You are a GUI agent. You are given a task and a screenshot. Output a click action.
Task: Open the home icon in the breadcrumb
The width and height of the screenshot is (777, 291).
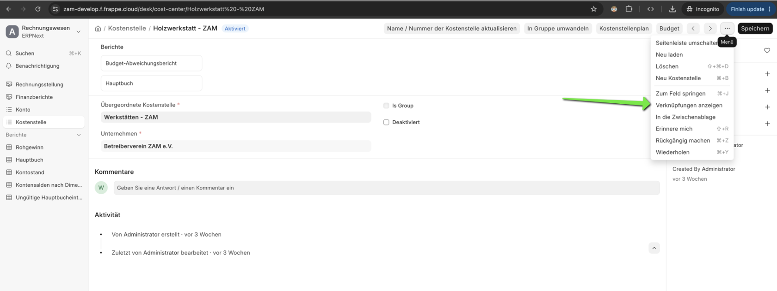click(x=98, y=29)
